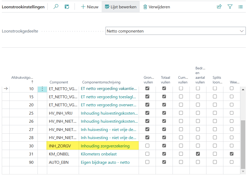This screenshot has width=251, height=177.
Task: Click Verwijderen in the action bar
Action: (x=156, y=7)
